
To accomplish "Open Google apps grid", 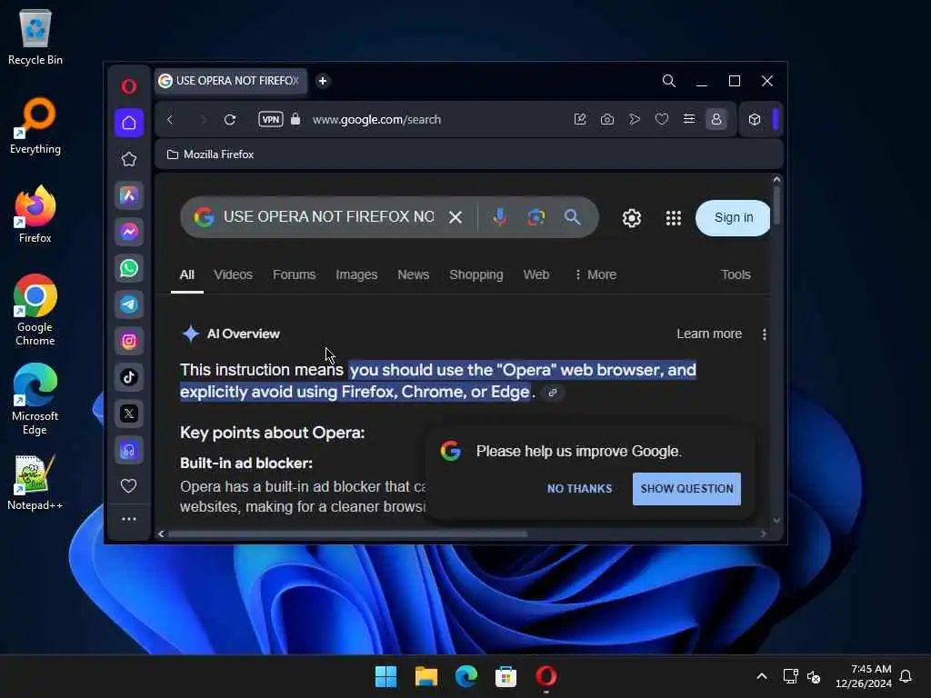I will point(674,218).
